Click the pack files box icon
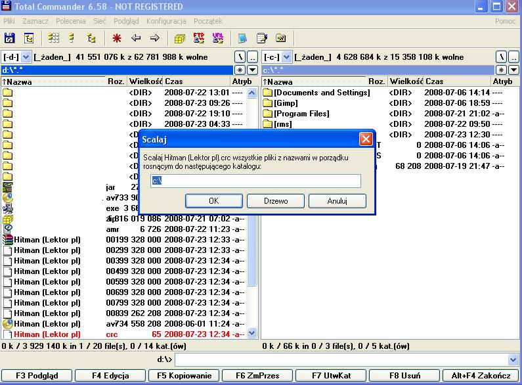This screenshot has width=522, height=385. click(179, 38)
